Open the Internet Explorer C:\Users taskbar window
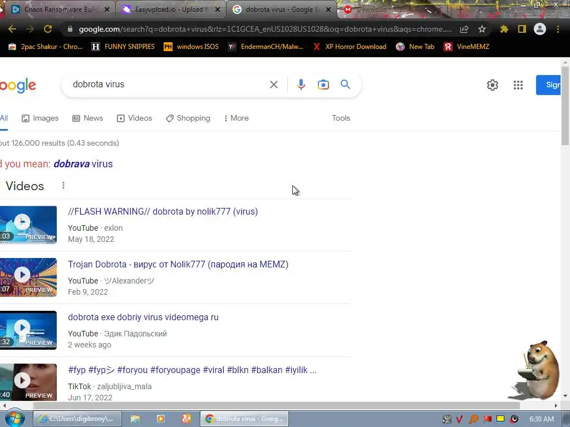Viewport: 570px width, 427px height. click(76, 419)
